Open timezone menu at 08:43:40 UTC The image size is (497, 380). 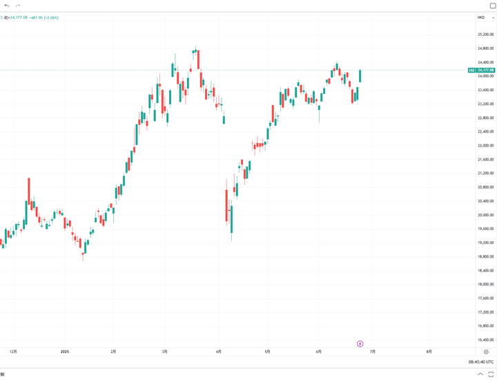tap(480, 361)
